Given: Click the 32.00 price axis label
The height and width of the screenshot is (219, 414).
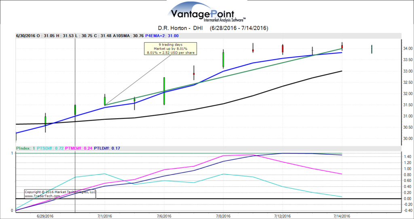Looking at the screenshot, I should (x=408, y=94).
